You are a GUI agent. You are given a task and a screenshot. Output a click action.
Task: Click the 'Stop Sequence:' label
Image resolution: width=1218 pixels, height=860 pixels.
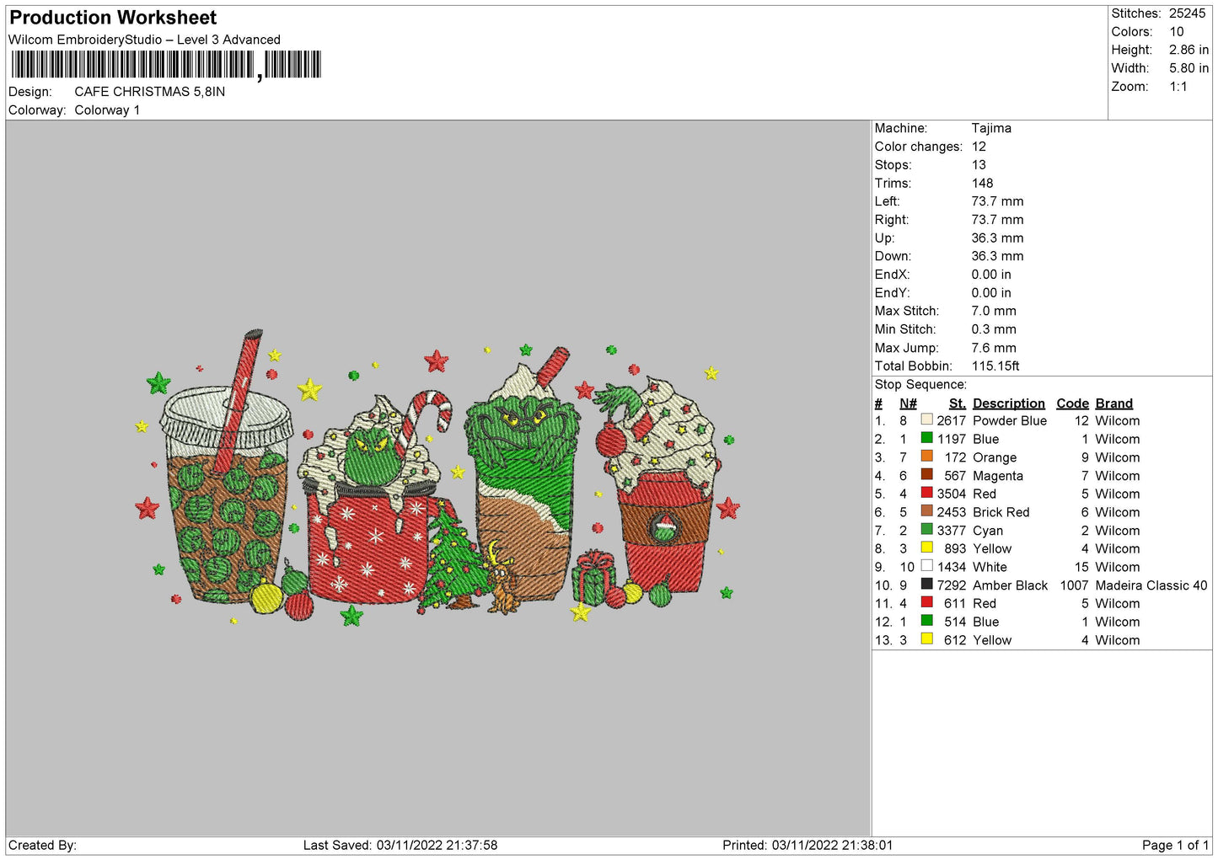[920, 384]
